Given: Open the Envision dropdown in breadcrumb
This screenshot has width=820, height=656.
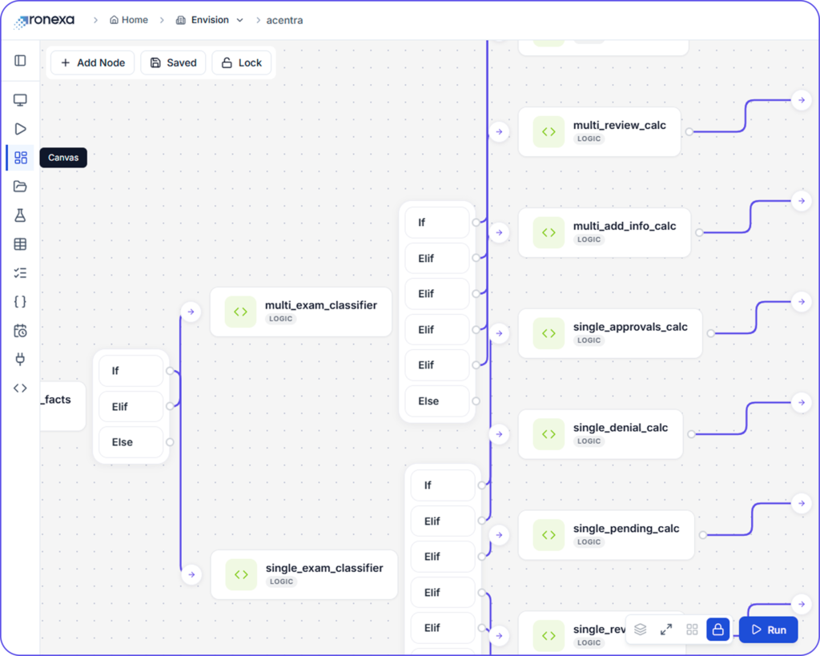Looking at the screenshot, I should click(x=210, y=20).
